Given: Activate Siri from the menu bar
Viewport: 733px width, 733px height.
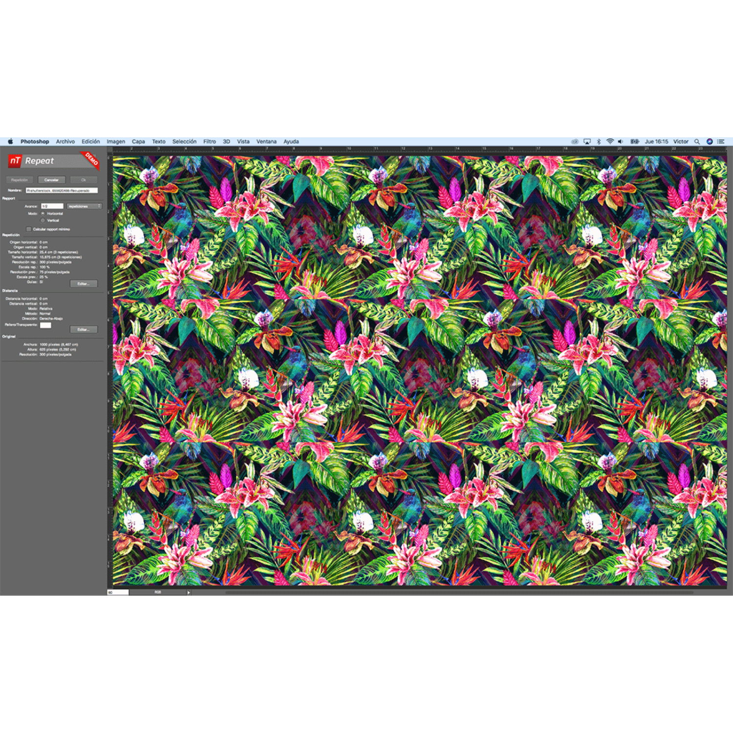Looking at the screenshot, I should (x=710, y=142).
